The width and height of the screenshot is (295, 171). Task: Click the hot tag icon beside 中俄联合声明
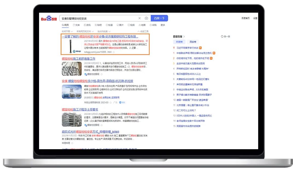[x=214, y=53]
